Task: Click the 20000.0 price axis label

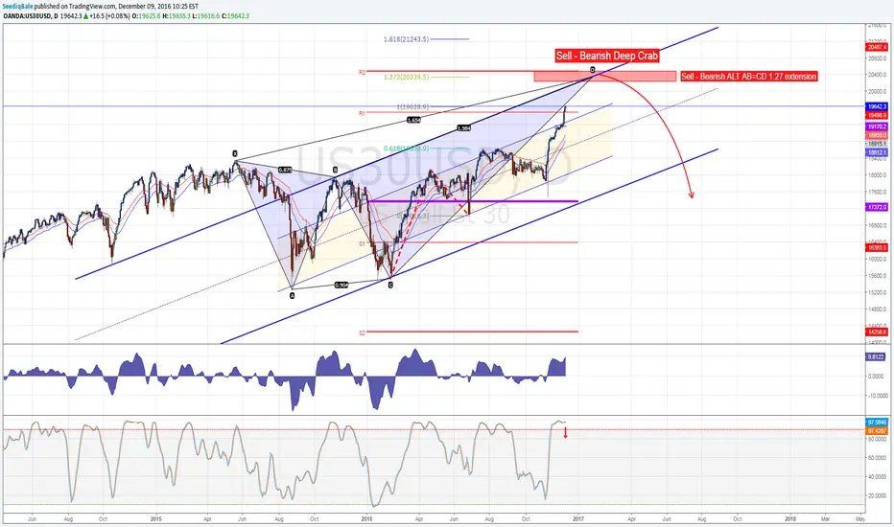Action: pyautogui.click(x=877, y=91)
